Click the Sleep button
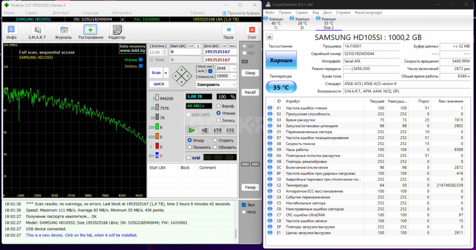The image size is (476, 250). (250, 73)
